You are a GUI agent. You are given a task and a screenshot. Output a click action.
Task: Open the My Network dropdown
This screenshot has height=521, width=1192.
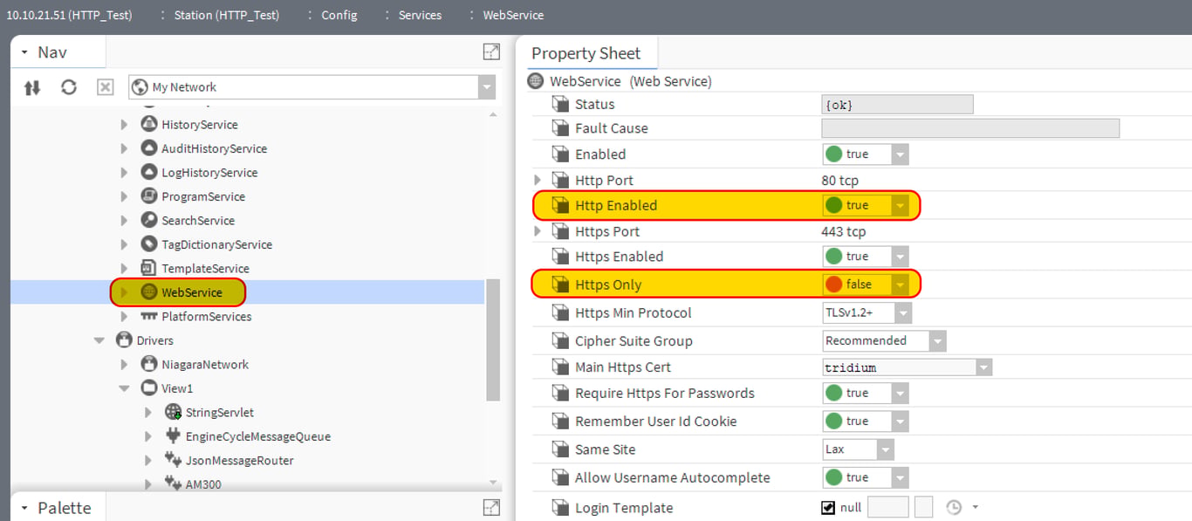pos(487,87)
